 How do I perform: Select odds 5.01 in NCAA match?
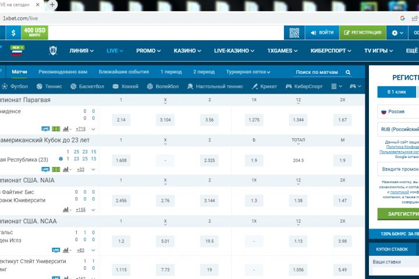(x=165, y=241)
